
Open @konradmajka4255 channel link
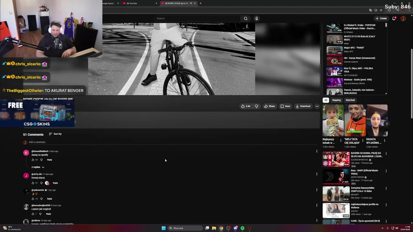tap(41, 205)
